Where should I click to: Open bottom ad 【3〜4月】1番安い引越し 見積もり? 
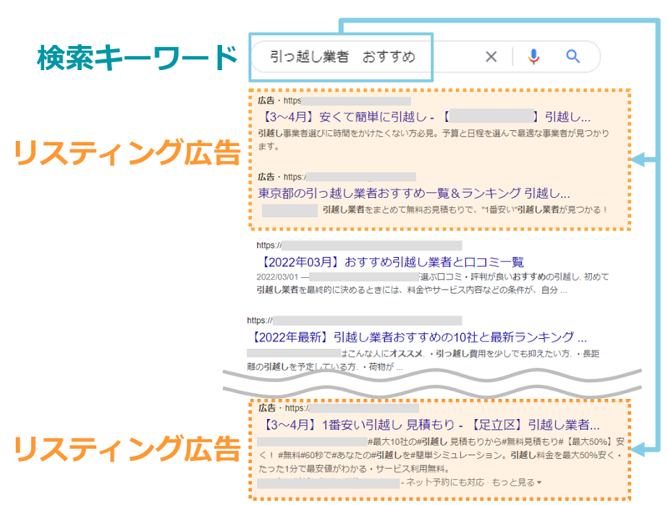pos(429,425)
